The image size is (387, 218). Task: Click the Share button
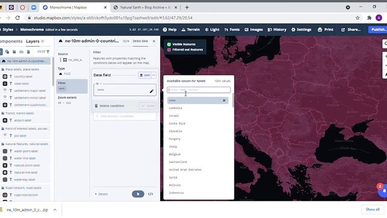(x=351, y=30)
